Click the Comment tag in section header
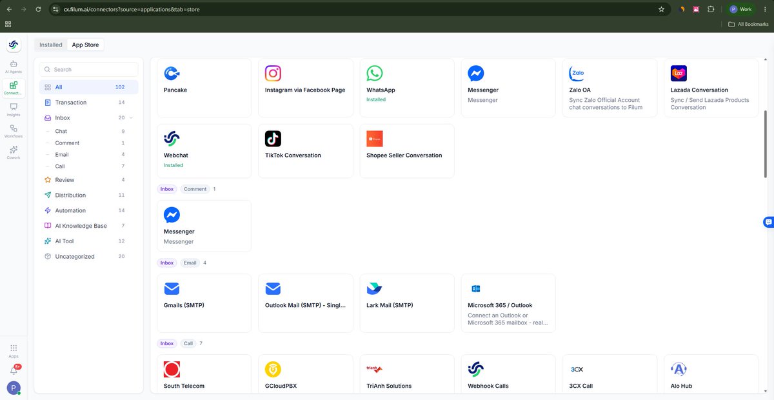This screenshot has width=774, height=400. pyautogui.click(x=195, y=189)
